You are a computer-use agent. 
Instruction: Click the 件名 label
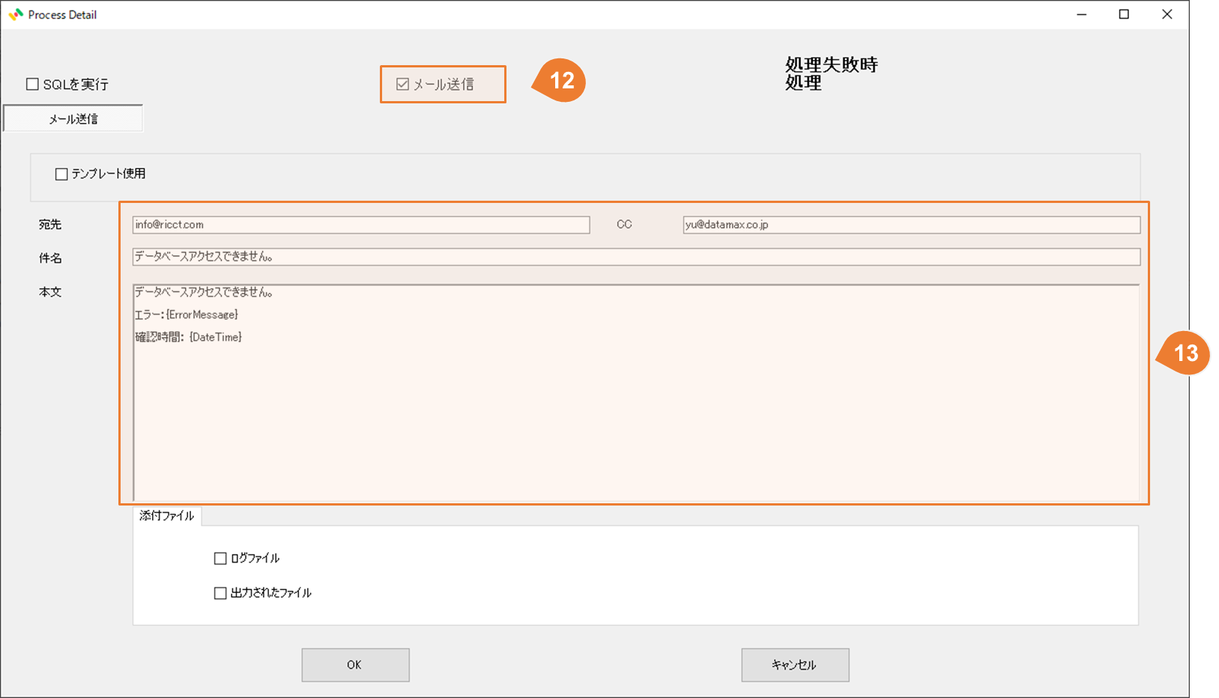pos(50,258)
